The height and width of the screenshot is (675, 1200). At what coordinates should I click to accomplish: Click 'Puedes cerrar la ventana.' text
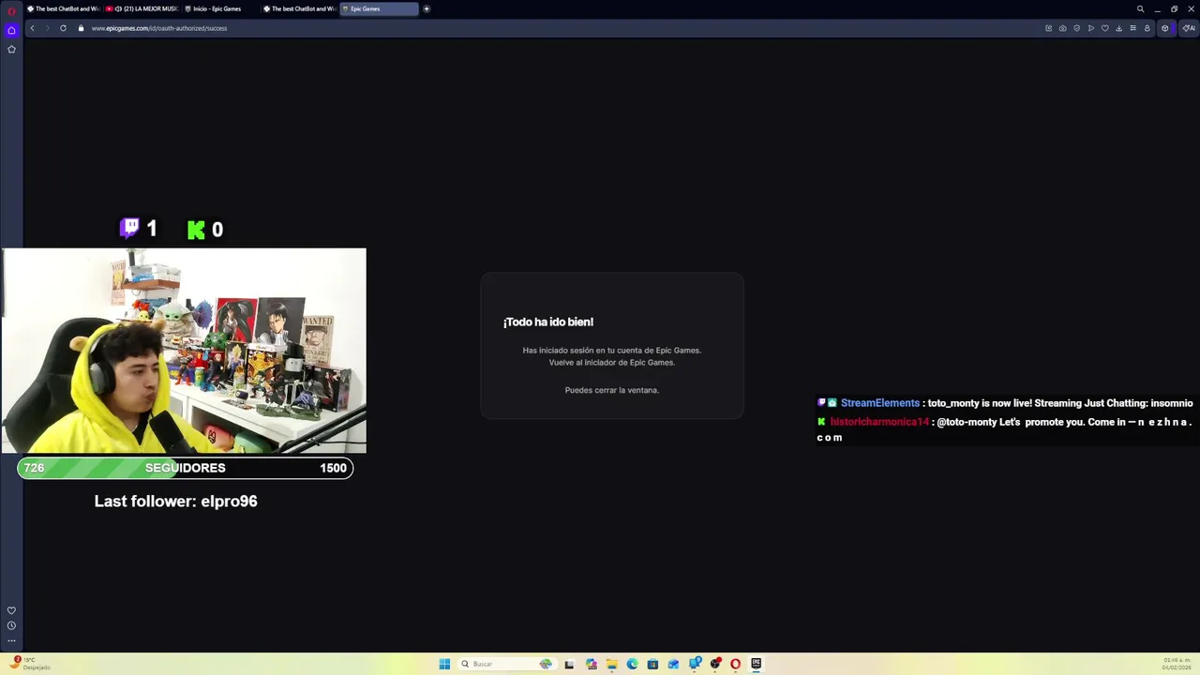point(612,390)
